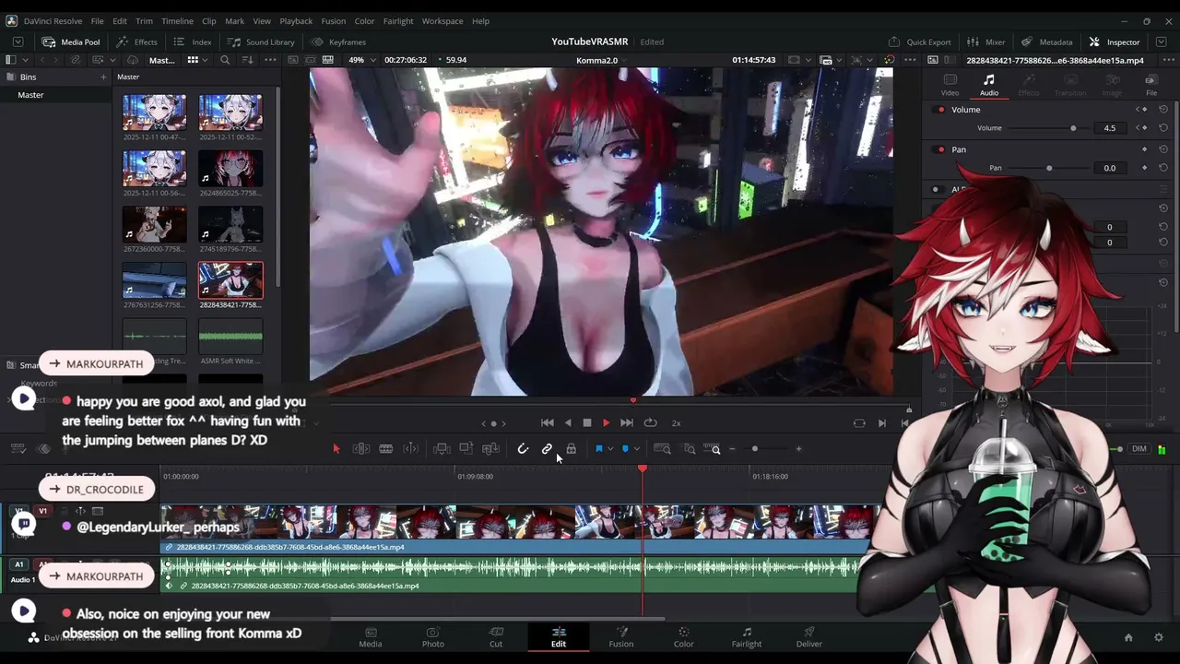The width and height of the screenshot is (1180, 664).
Task: Select the 2828438421 clip thumbnail
Action: click(230, 280)
